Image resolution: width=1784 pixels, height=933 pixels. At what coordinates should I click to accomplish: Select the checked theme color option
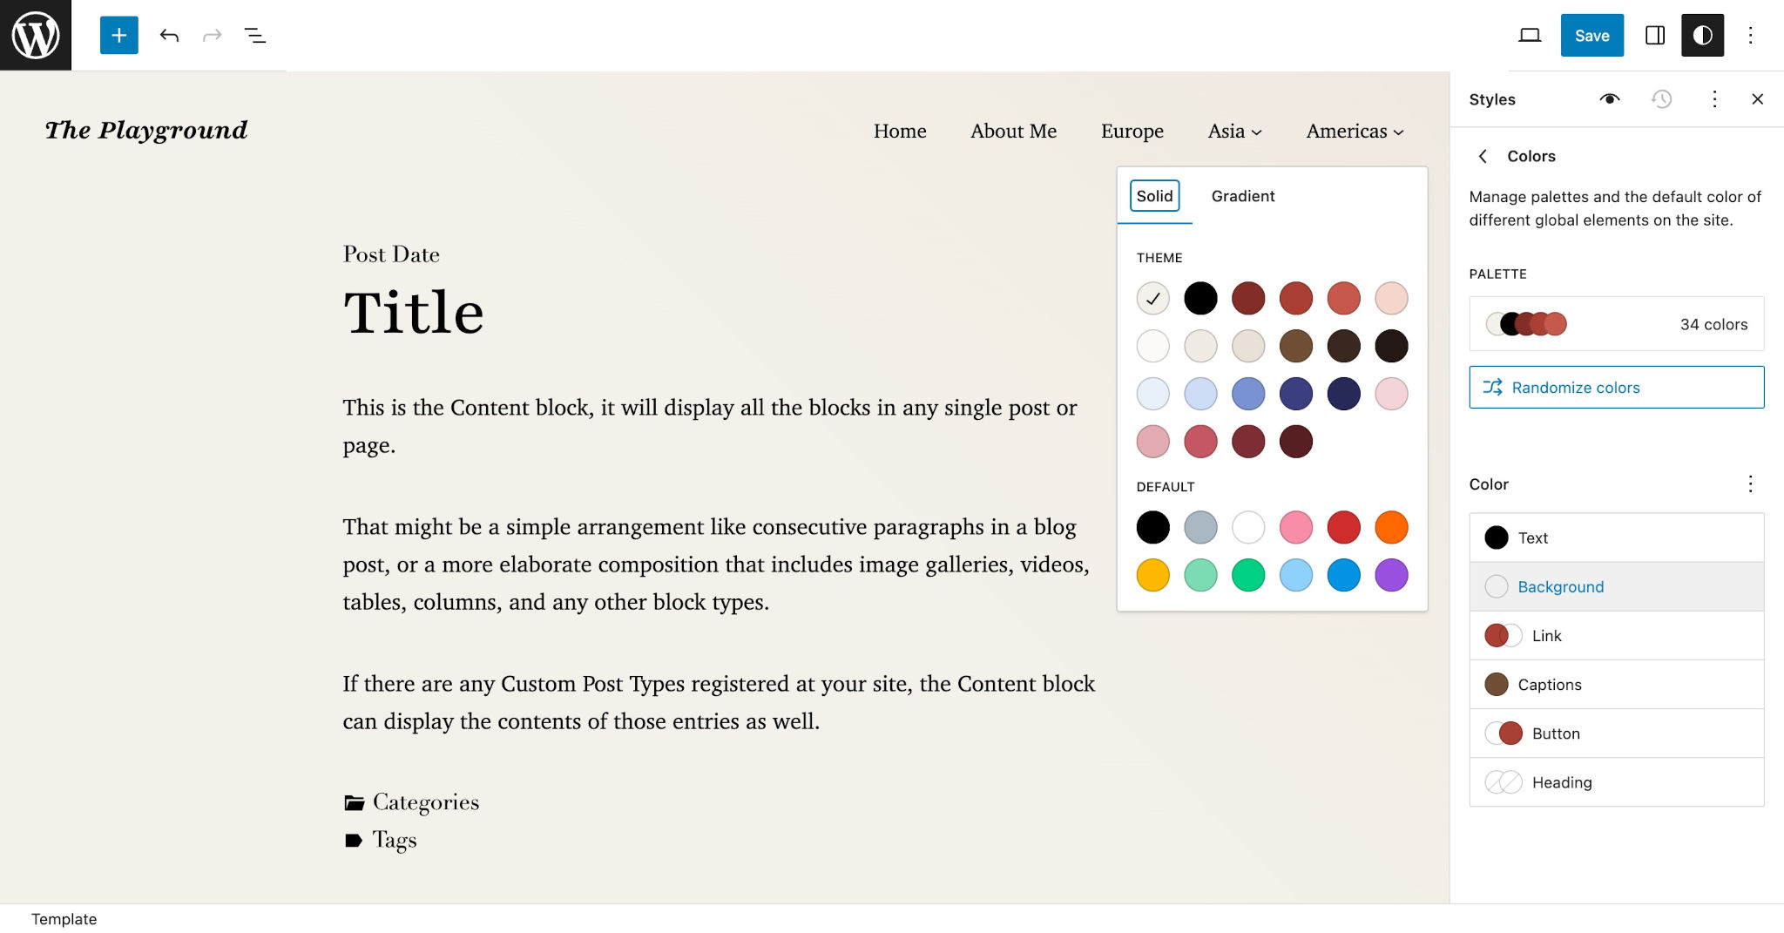pyautogui.click(x=1152, y=298)
